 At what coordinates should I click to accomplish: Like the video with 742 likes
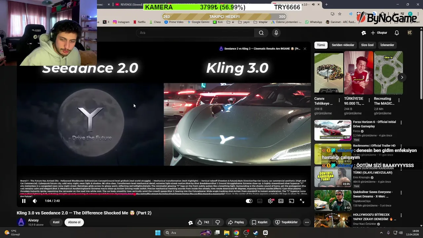click(203, 222)
